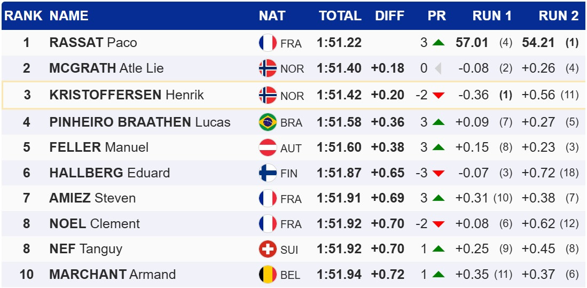Click the Norwegian flag next to McGrath
The width and height of the screenshot is (587, 288).
tap(268, 68)
